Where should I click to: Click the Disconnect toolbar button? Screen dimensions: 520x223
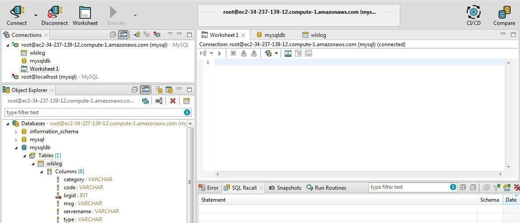pos(54,16)
